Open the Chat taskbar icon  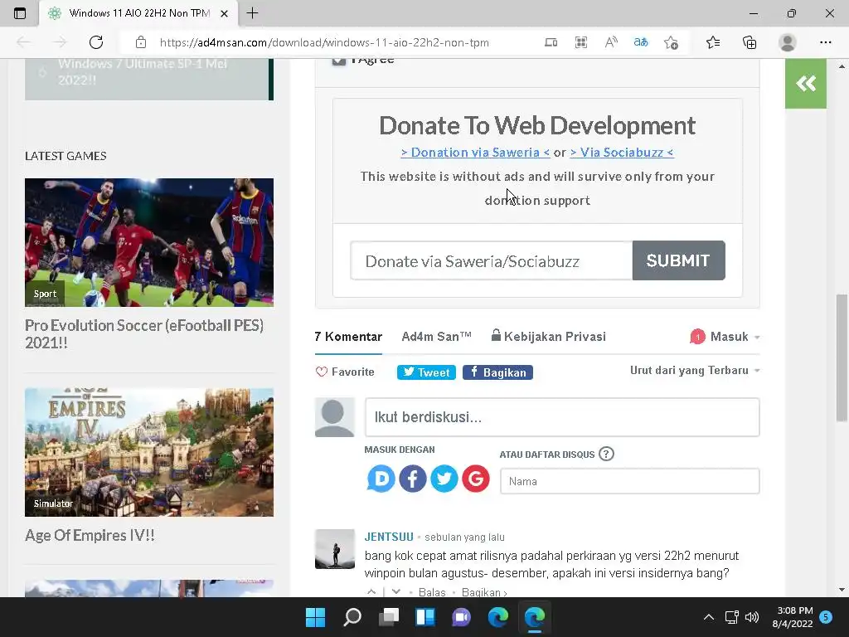461,617
